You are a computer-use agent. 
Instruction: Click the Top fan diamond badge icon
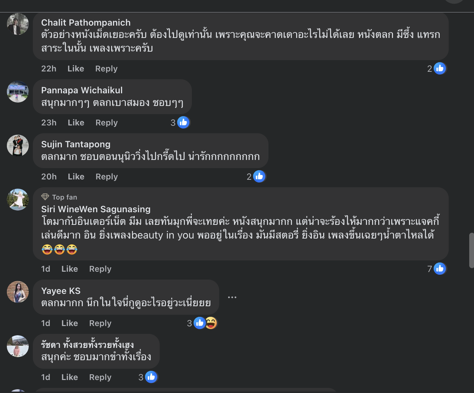pyautogui.click(x=45, y=197)
